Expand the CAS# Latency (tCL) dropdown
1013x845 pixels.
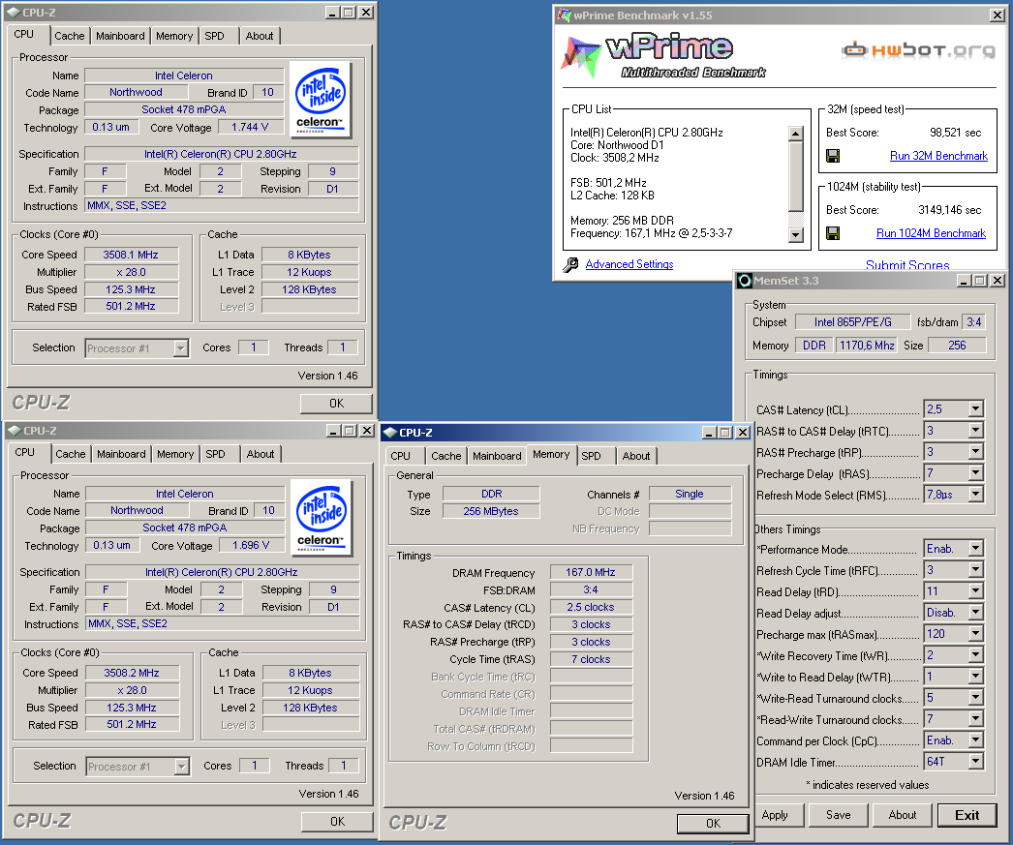coord(975,408)
